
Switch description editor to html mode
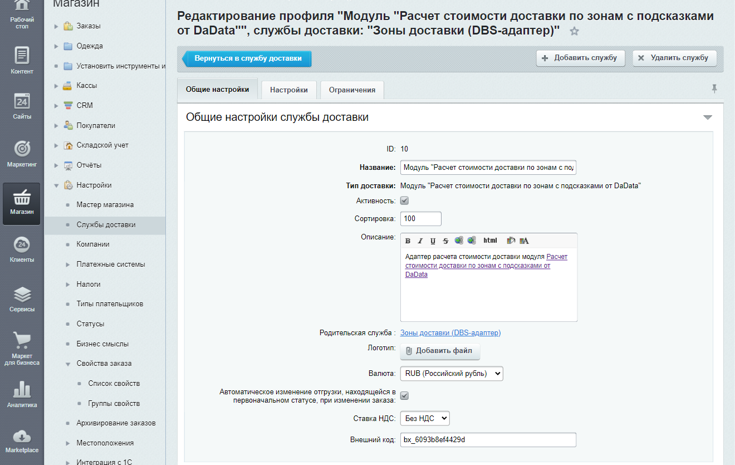pos(490,241)
